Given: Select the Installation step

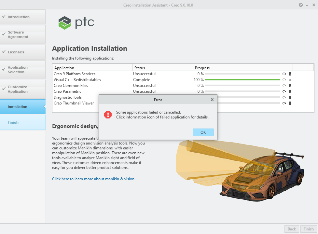Looking at the screenshot, I should coord(22,107).
